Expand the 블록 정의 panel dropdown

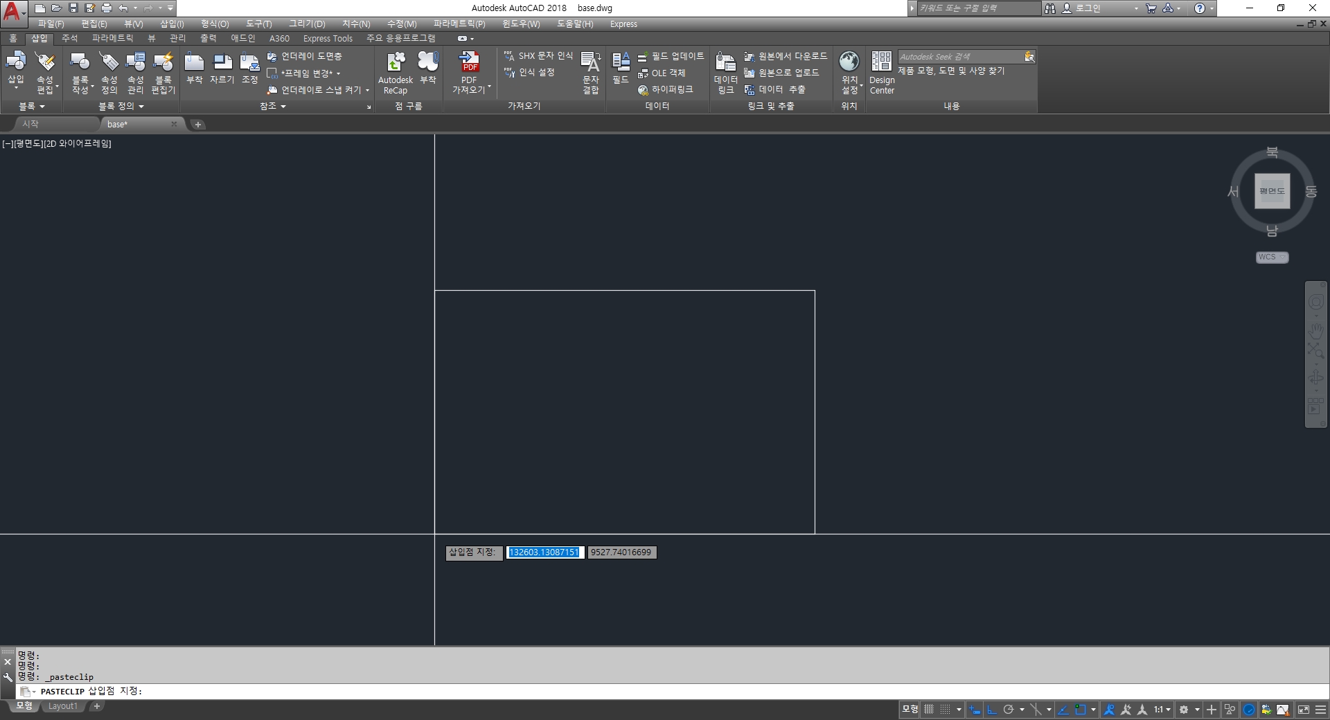click(121, 107)
